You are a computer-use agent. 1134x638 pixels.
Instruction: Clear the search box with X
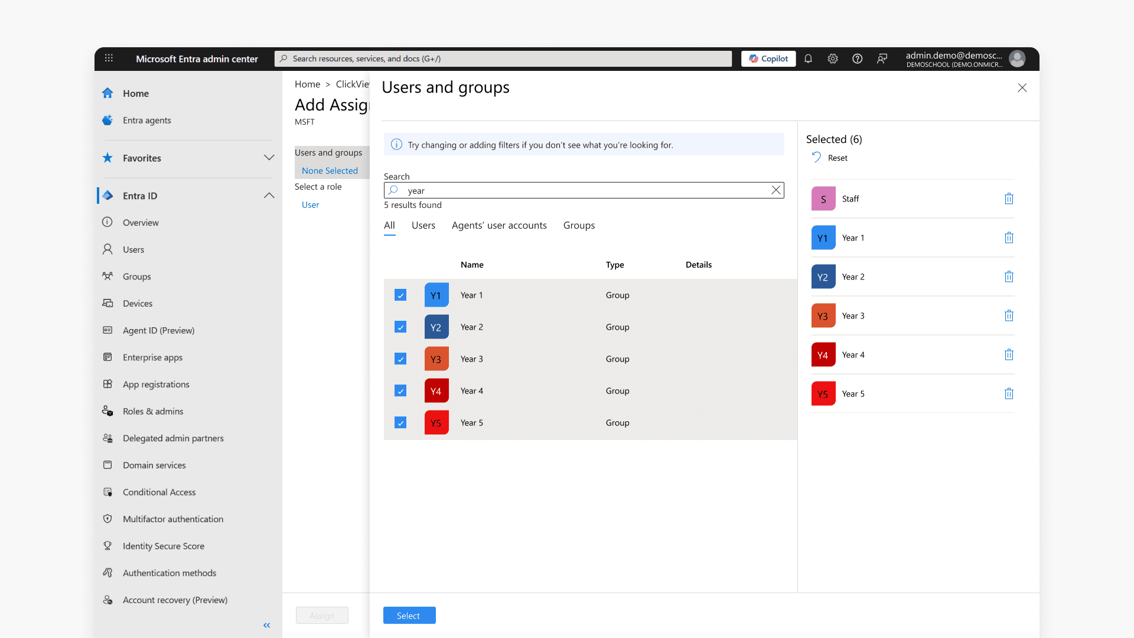click(x=776, y=190)
